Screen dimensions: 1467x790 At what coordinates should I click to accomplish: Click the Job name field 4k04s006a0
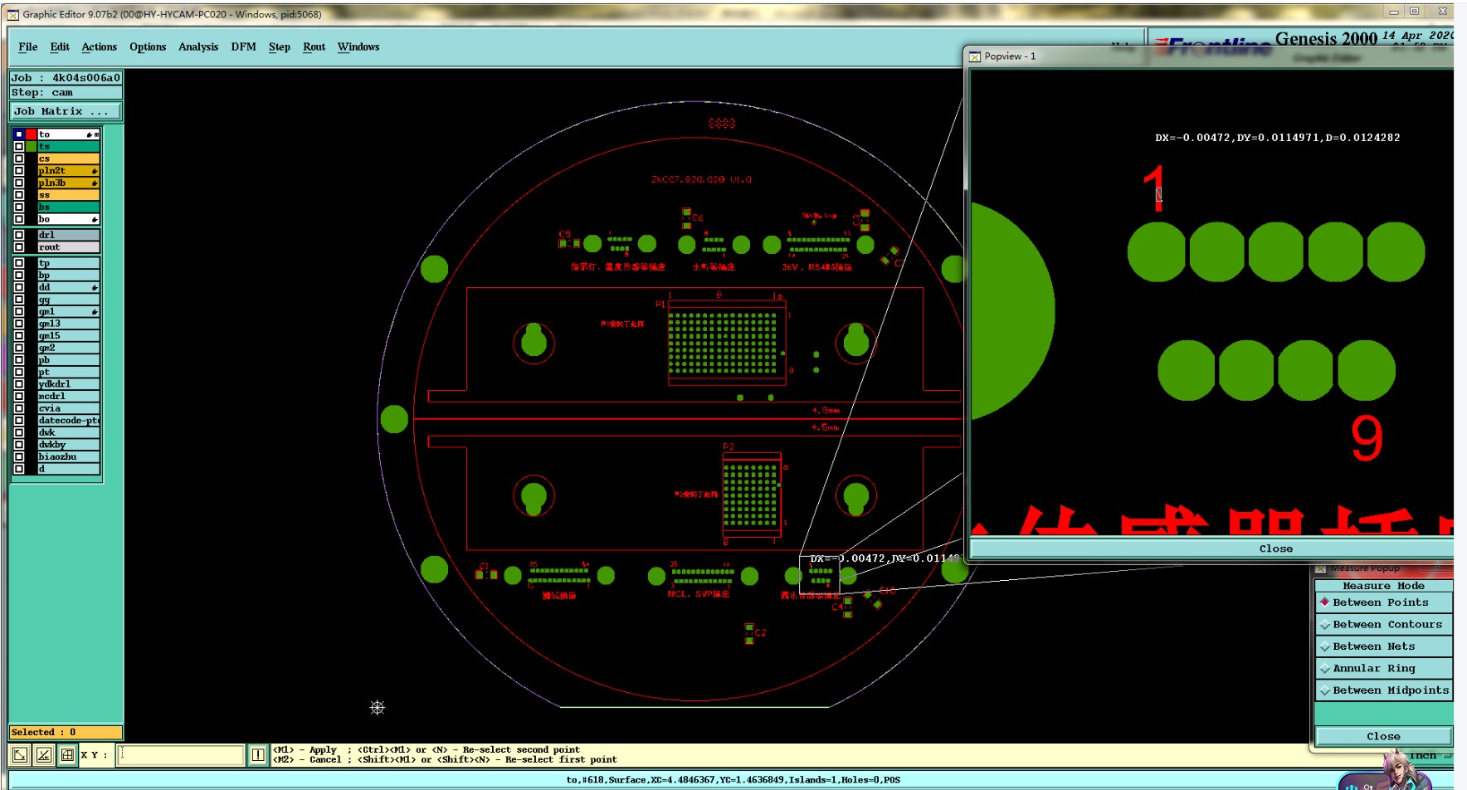point(66,78)
